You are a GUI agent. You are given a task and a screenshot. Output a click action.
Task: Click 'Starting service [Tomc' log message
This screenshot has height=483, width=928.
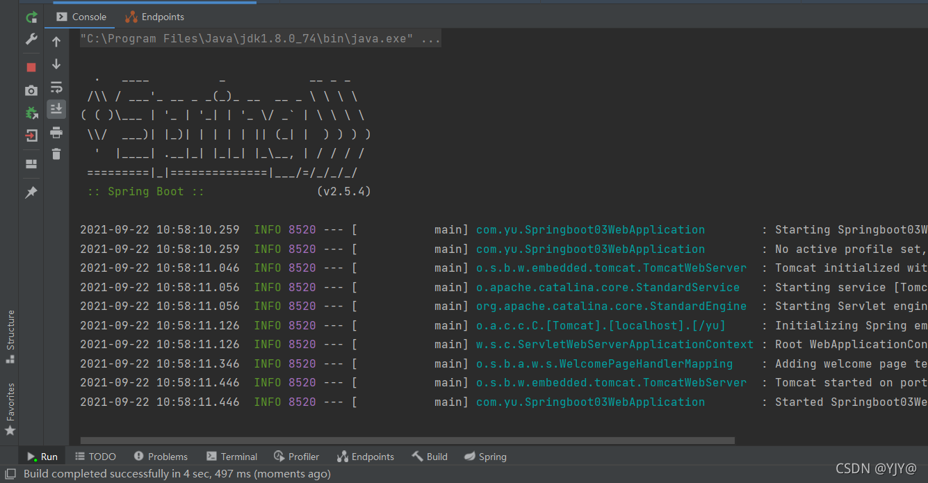click(851, 287)
